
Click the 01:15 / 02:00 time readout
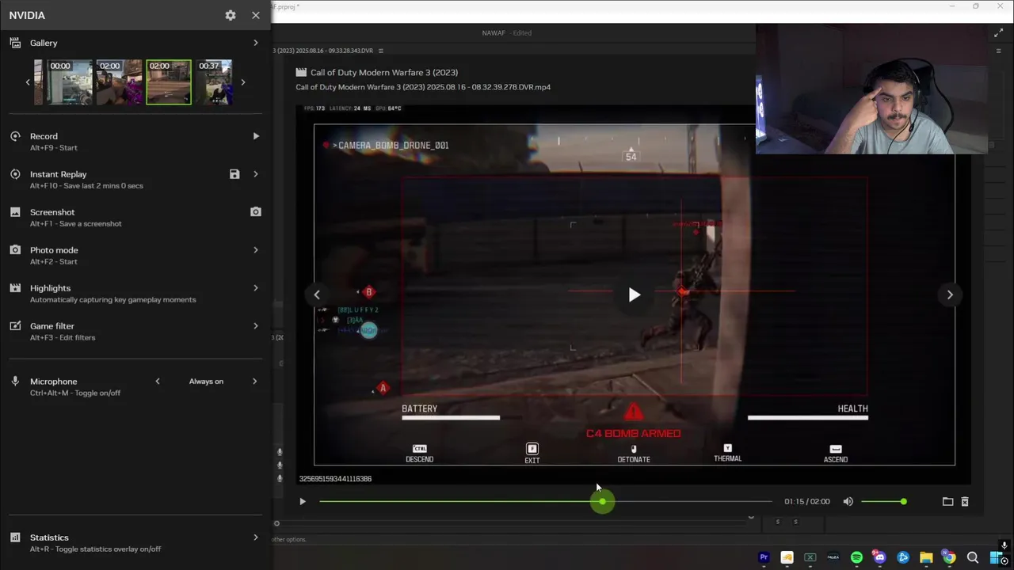click(x=807, y=501)
